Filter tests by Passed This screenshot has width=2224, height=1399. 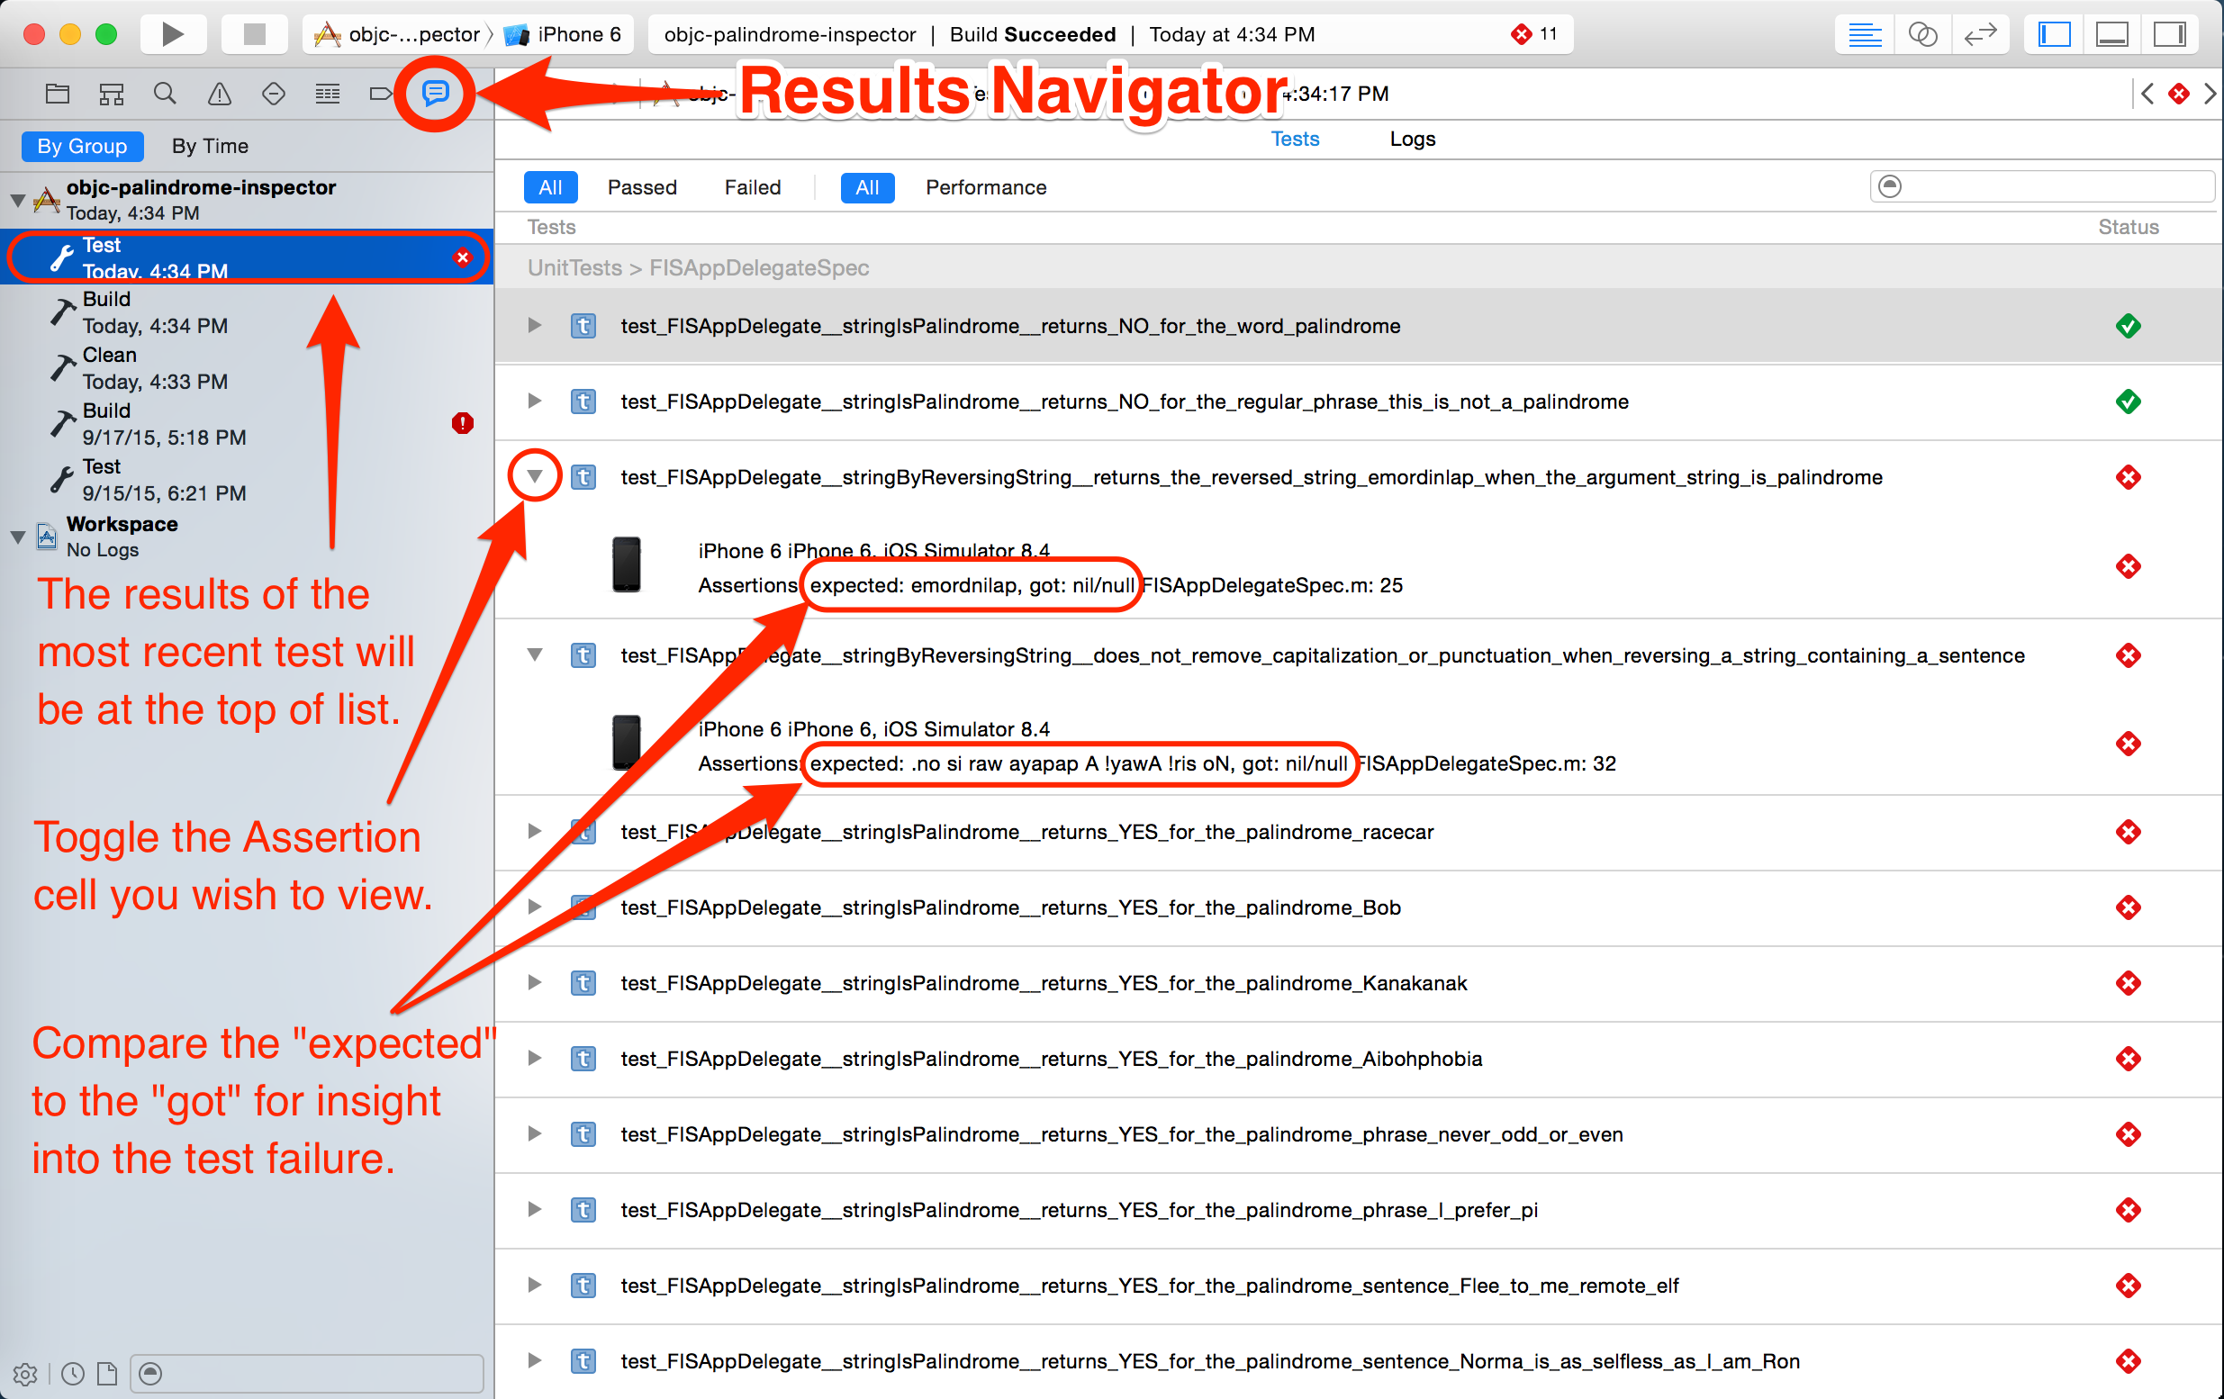pyautogui.click(x=642, y=187)
